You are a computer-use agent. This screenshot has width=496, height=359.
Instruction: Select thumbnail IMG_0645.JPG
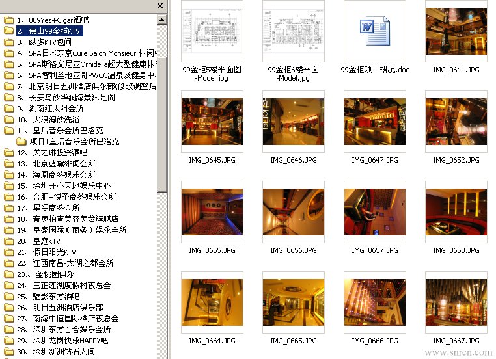tap(212, 122)
